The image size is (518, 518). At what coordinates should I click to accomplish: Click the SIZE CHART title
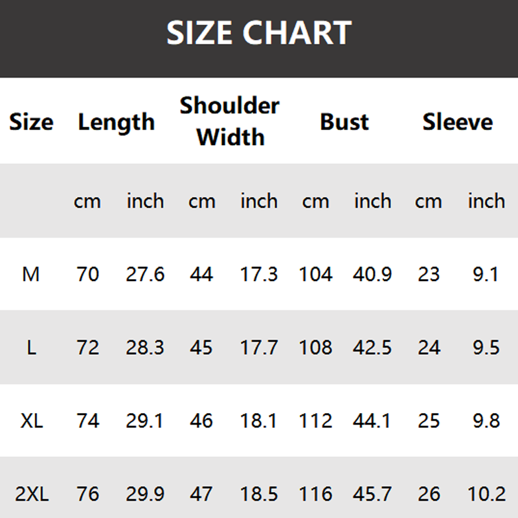259,32
